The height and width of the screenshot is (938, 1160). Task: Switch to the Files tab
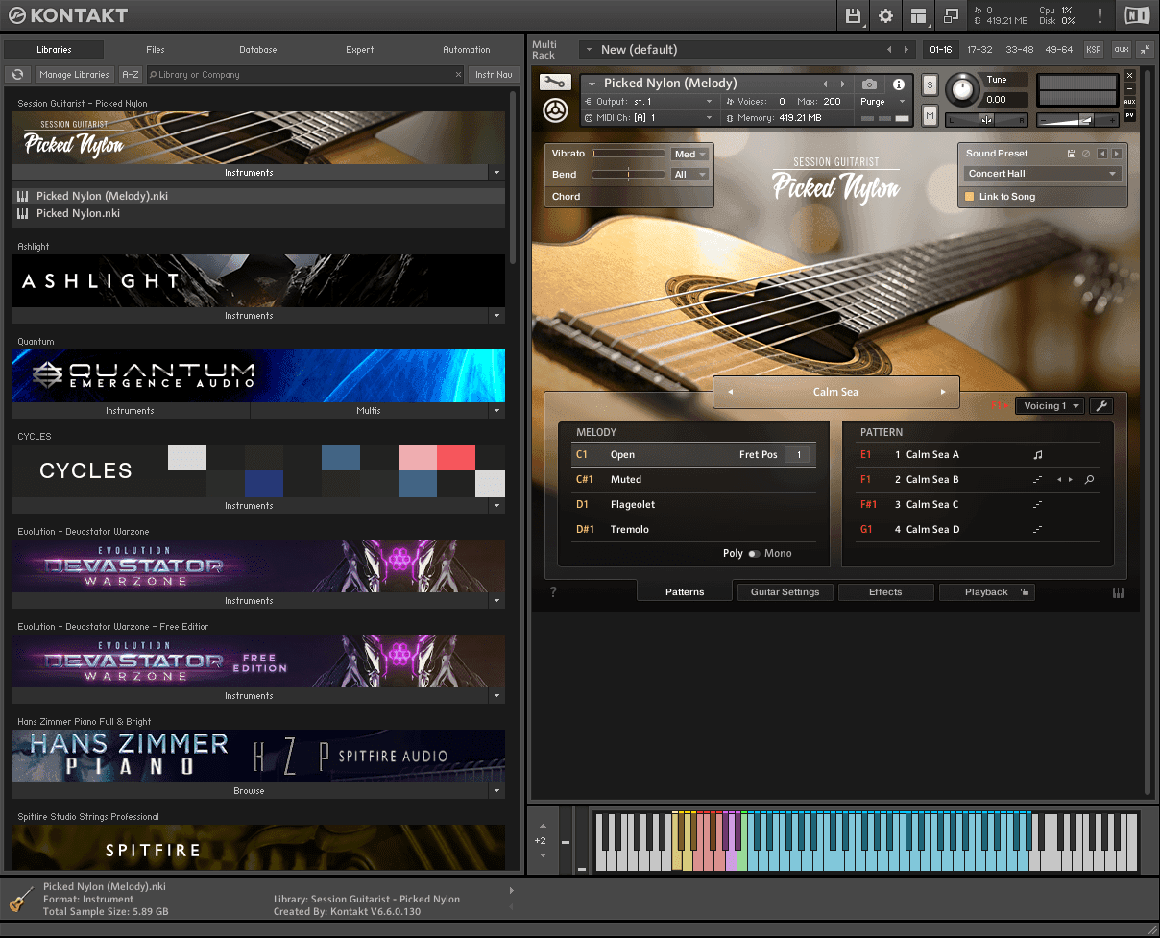tap(156, 50)
